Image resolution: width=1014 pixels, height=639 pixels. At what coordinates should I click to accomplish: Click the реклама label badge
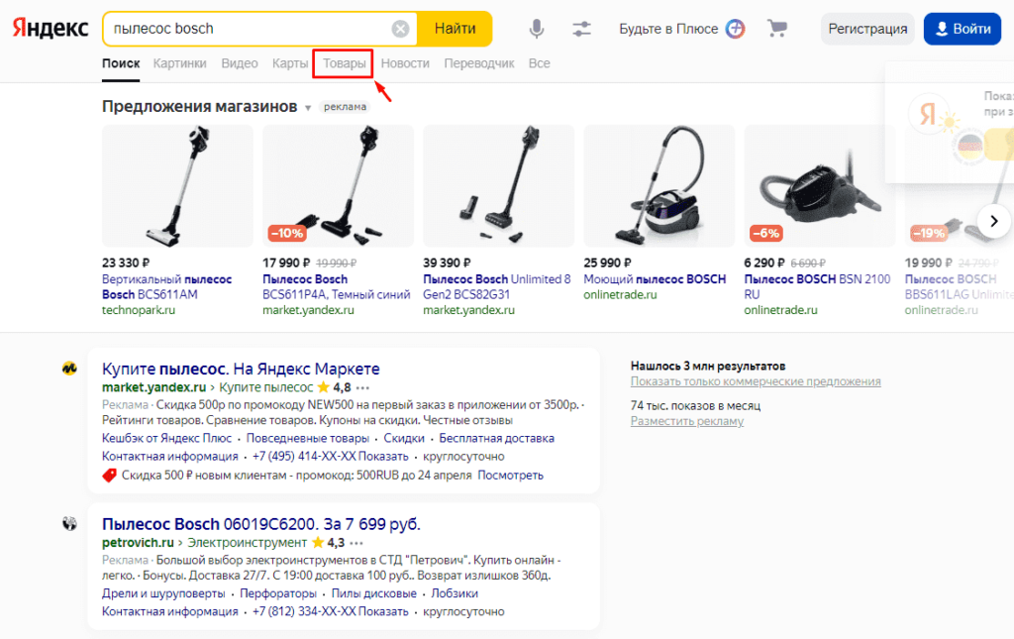pyautogui.click(x=345, y=107)
